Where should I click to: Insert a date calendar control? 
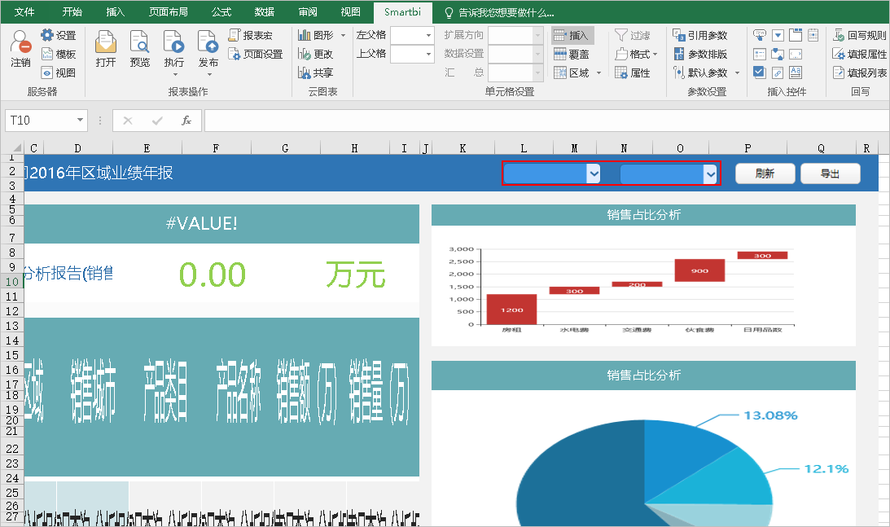pos(813,35)
